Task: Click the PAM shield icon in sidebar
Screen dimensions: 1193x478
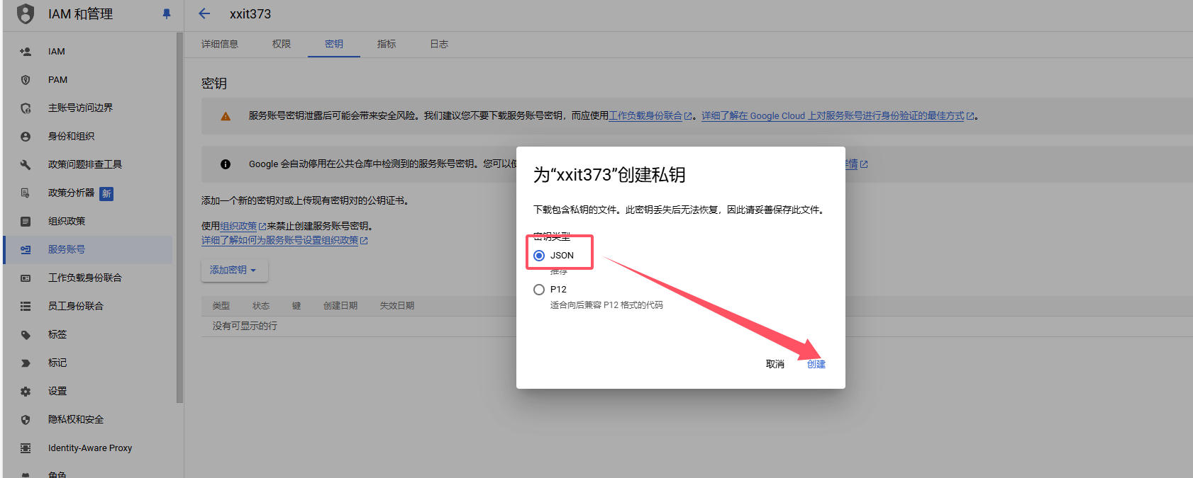Action: [x=26, y=80]
